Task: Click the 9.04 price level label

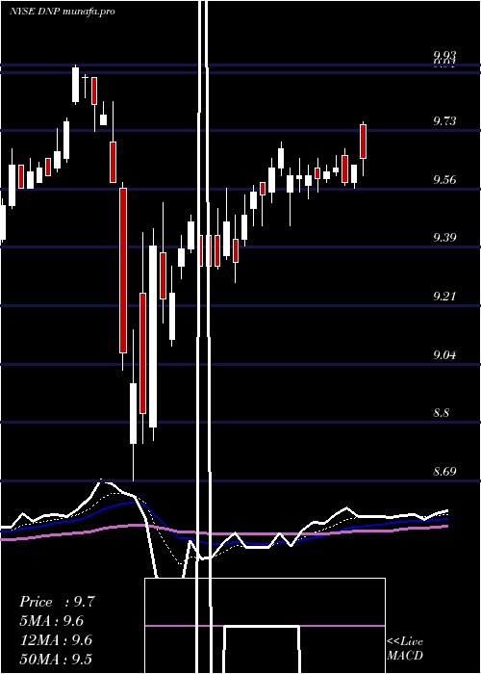Action: point(444,355)
